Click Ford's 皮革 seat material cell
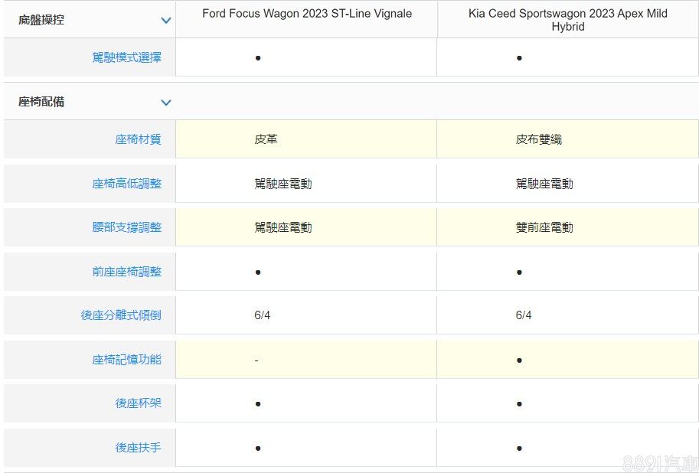 266,139
